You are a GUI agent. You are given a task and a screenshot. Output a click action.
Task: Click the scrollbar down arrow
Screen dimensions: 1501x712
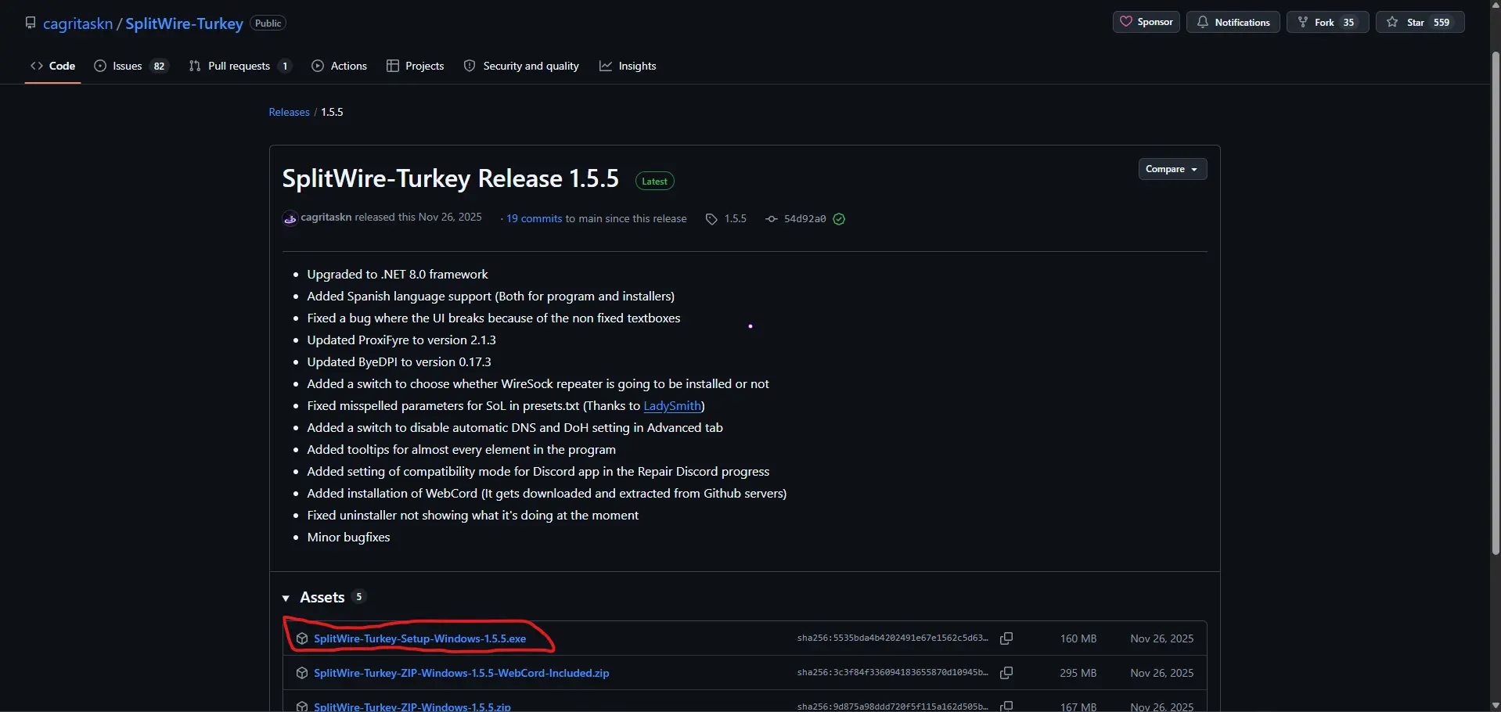point(1496,706)
